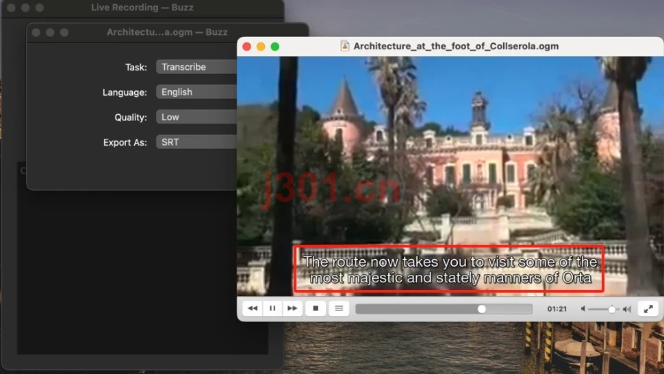The height and width of the screenshot is (374, 664).
Task: Open the Export As dropdown showing SRT
Action: click(x=196, y=142)
